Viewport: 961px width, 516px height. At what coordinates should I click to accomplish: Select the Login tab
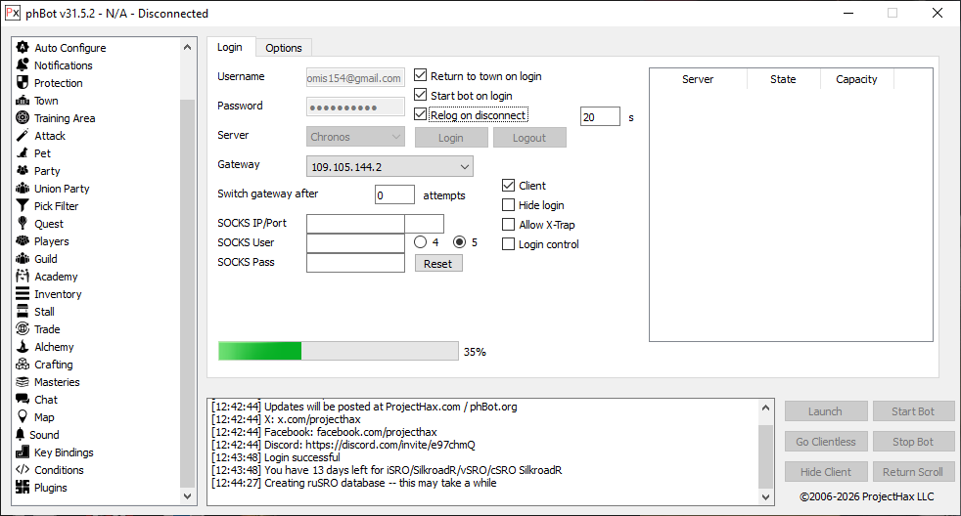[x=230, y=47]
